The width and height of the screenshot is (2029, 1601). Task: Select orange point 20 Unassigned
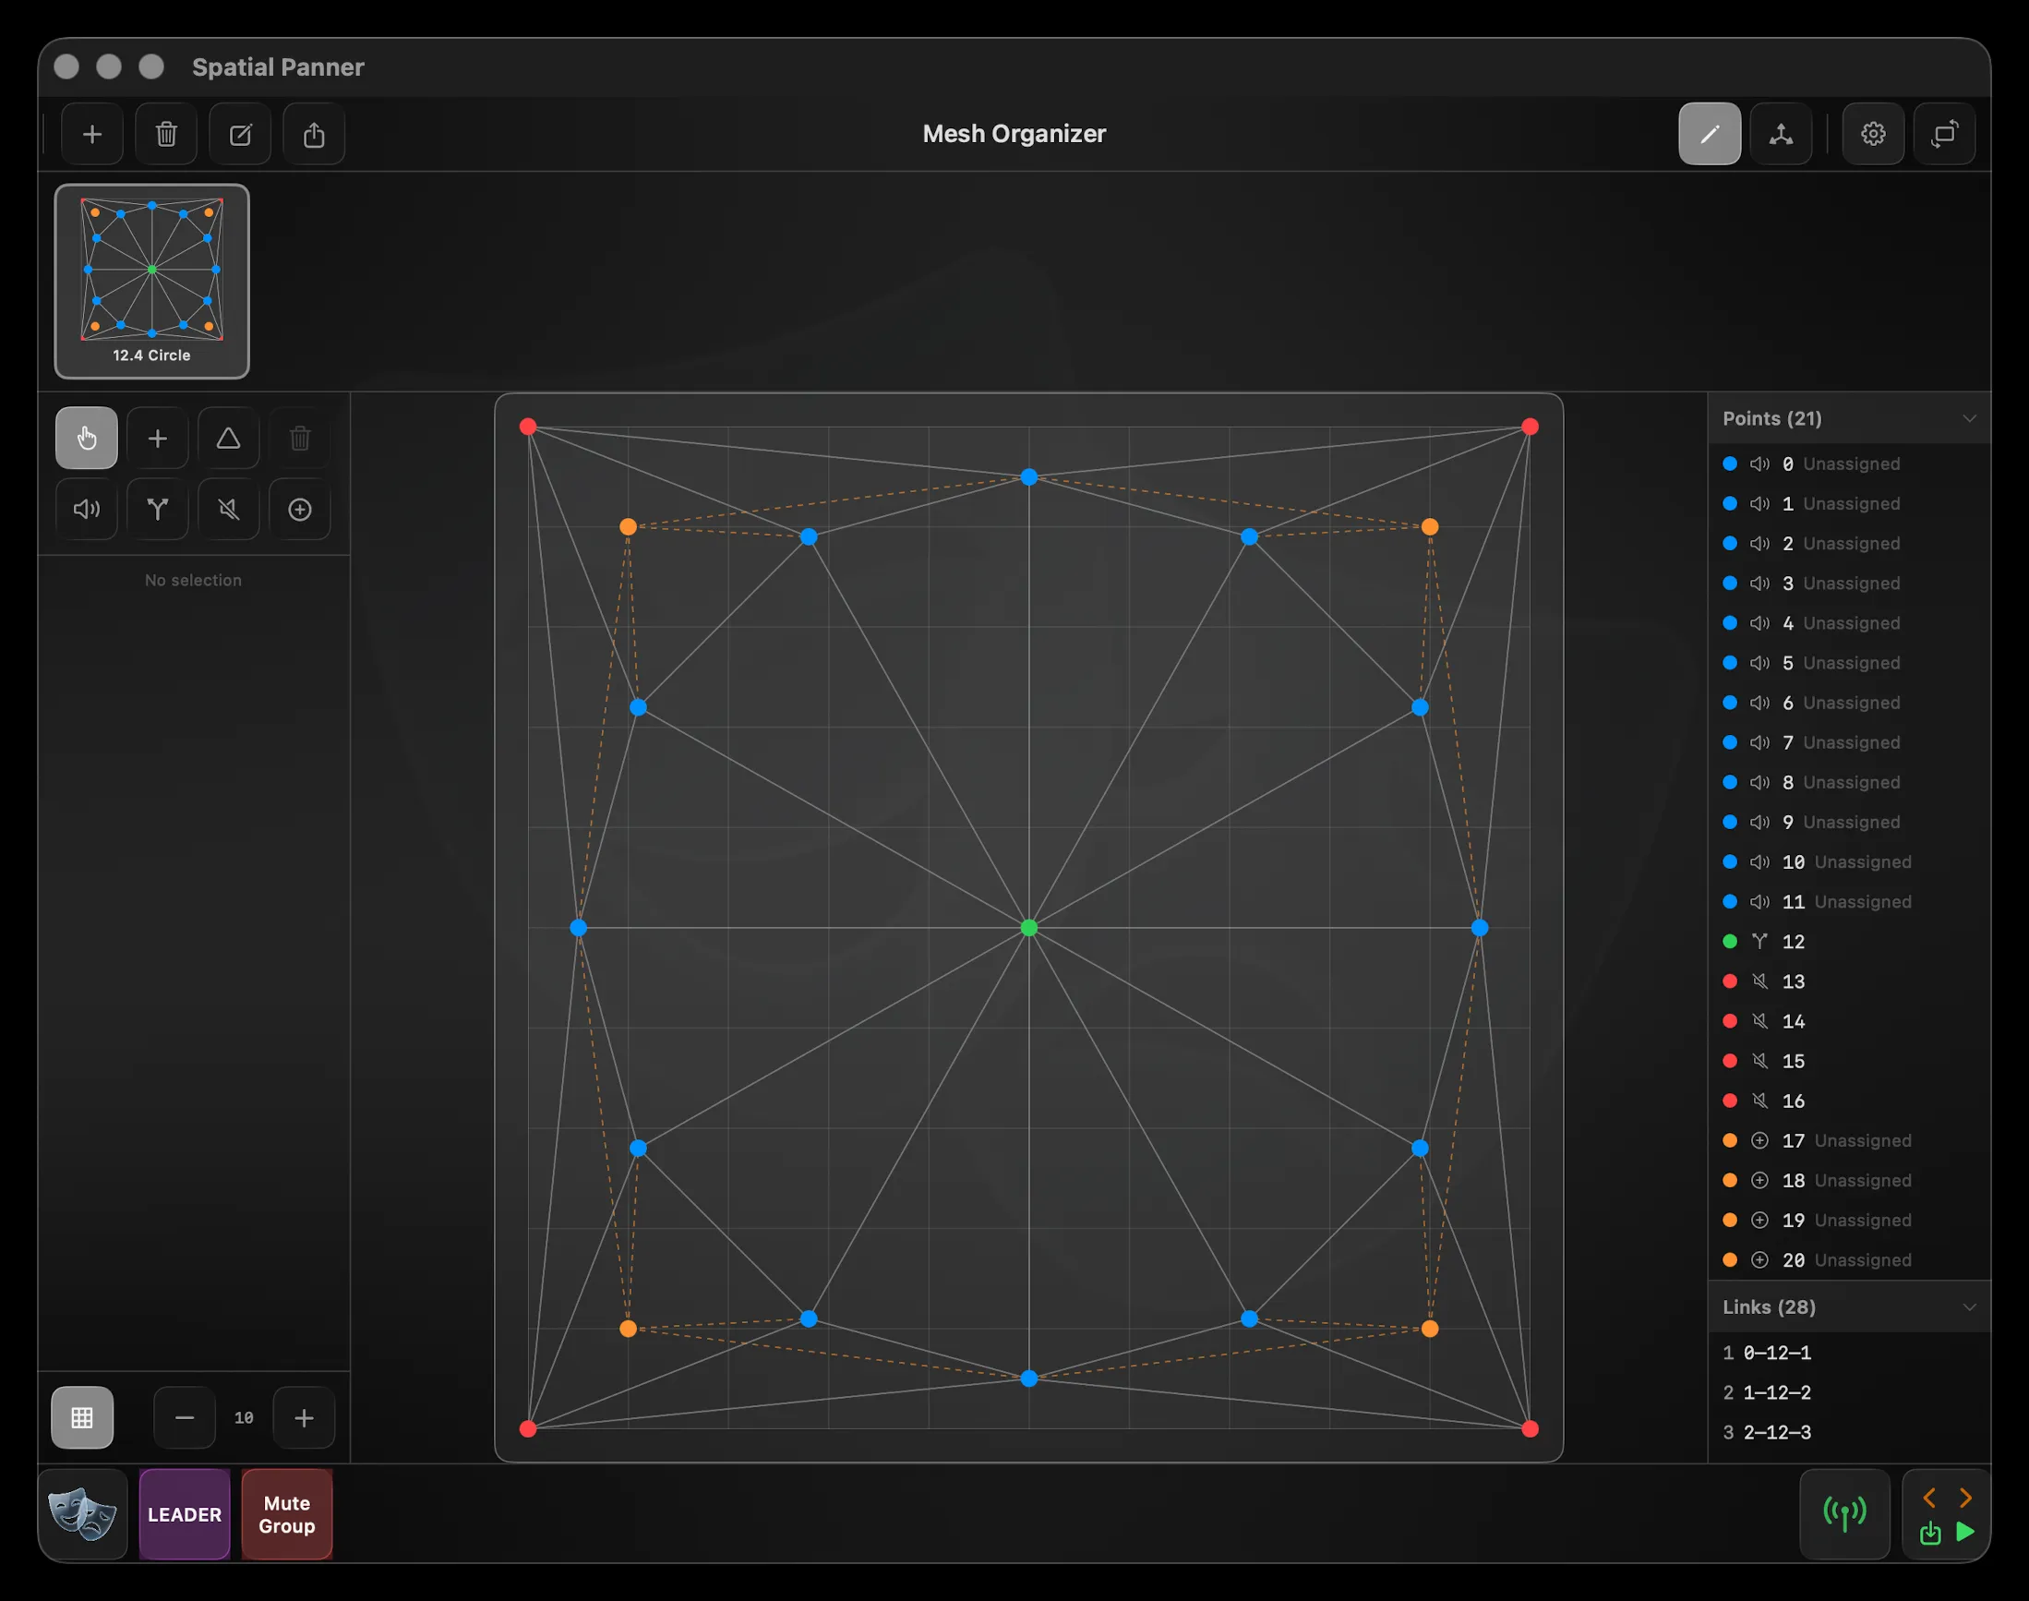(1849, 1259)
